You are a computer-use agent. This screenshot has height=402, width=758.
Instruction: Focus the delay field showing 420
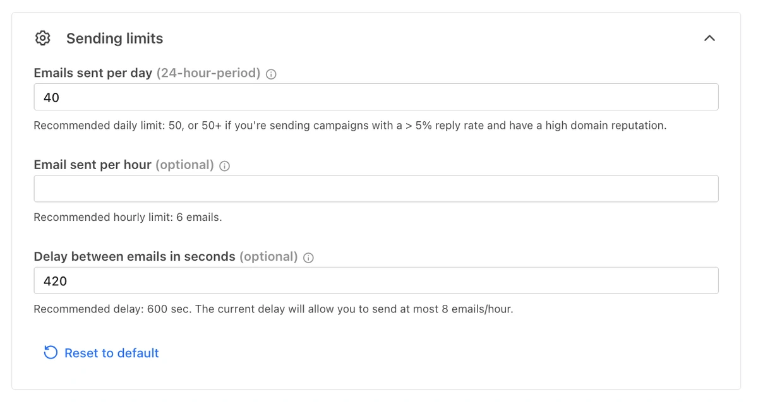pos(376,281)
